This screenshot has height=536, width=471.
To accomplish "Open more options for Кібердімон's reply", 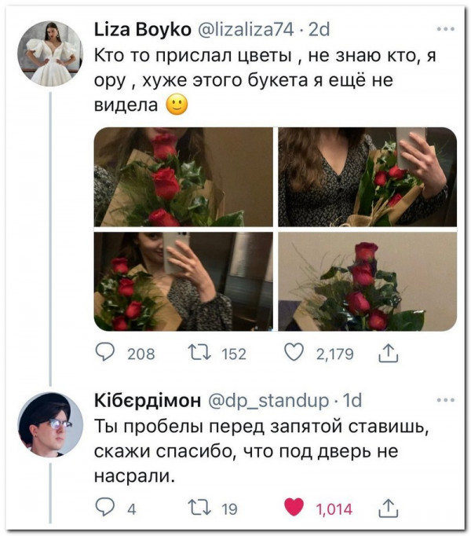I will [x=445, y=399].
